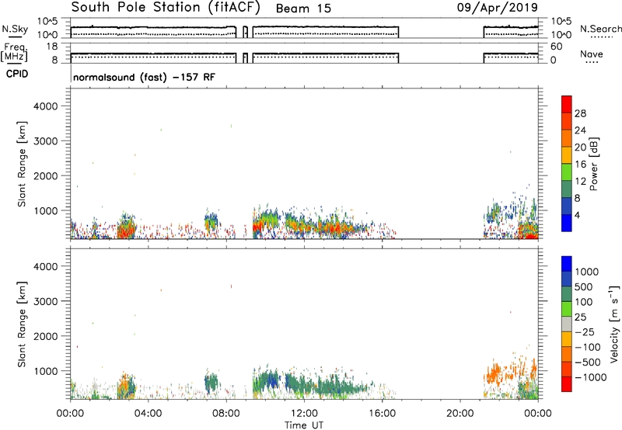Screen dimensions: 622x430
Task: Click the "4" power colorbar label
Action: click(x=578, y=215)
